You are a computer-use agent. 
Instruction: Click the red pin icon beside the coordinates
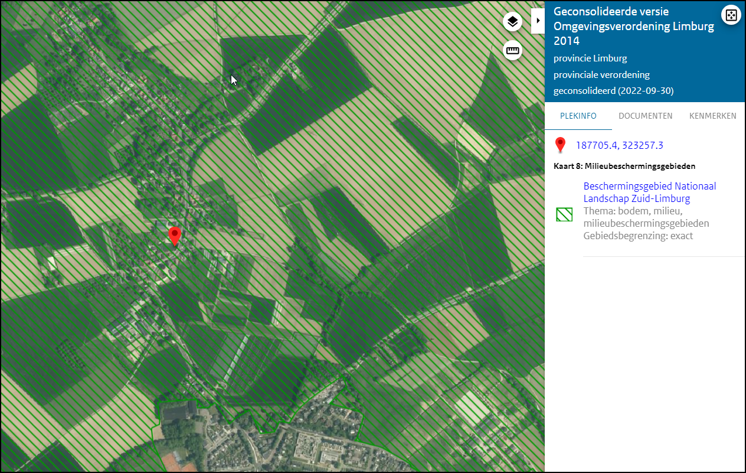pyautogui.click(x=560, y=145)
